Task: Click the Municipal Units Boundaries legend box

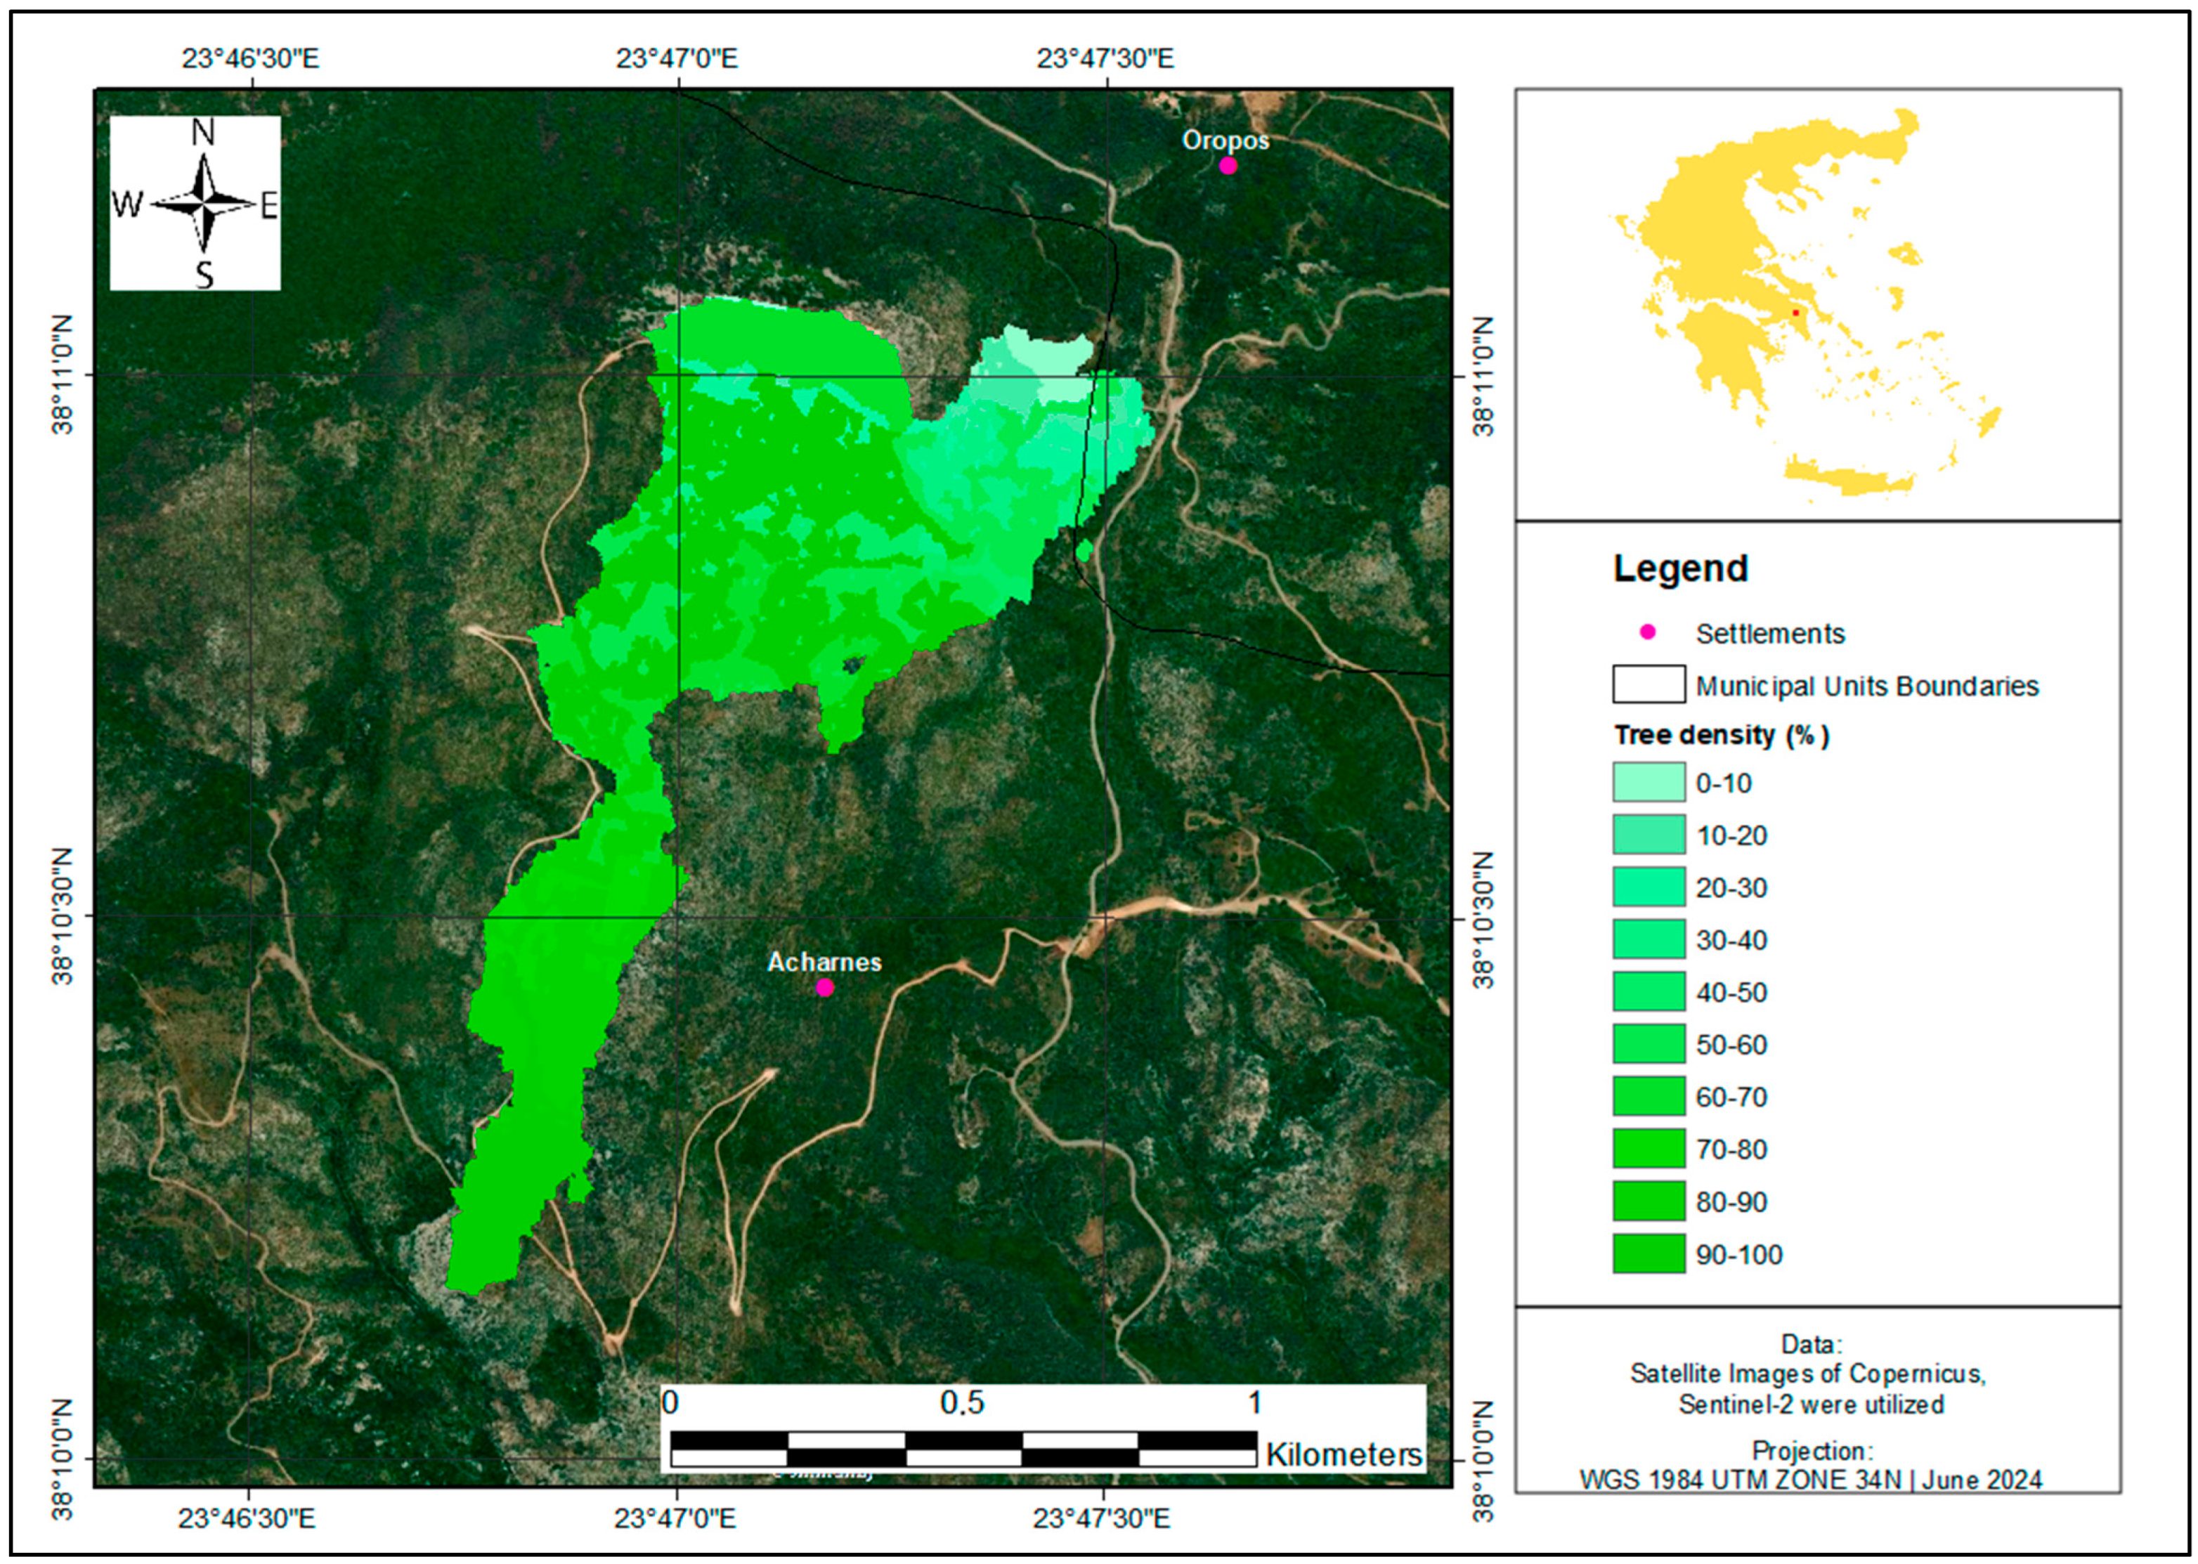Action: pos(1648,684)
